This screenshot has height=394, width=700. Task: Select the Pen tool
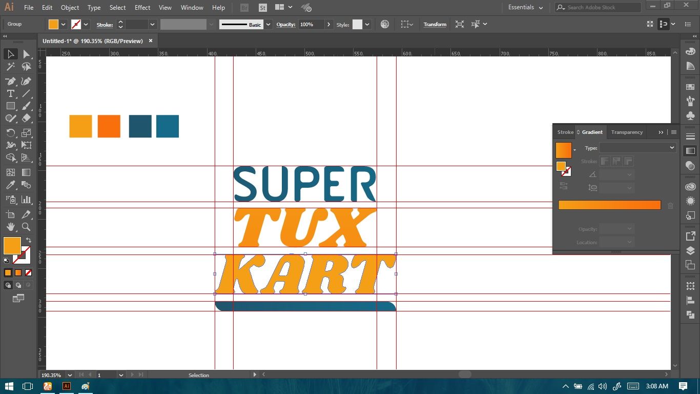(x=10, y=81)
